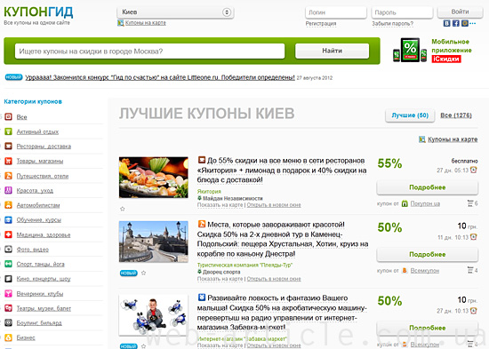Image resolution: width=489 pixels, height=349 pixels.
Task: Open the Покупон.ua source link
Action: coord(425,203)
